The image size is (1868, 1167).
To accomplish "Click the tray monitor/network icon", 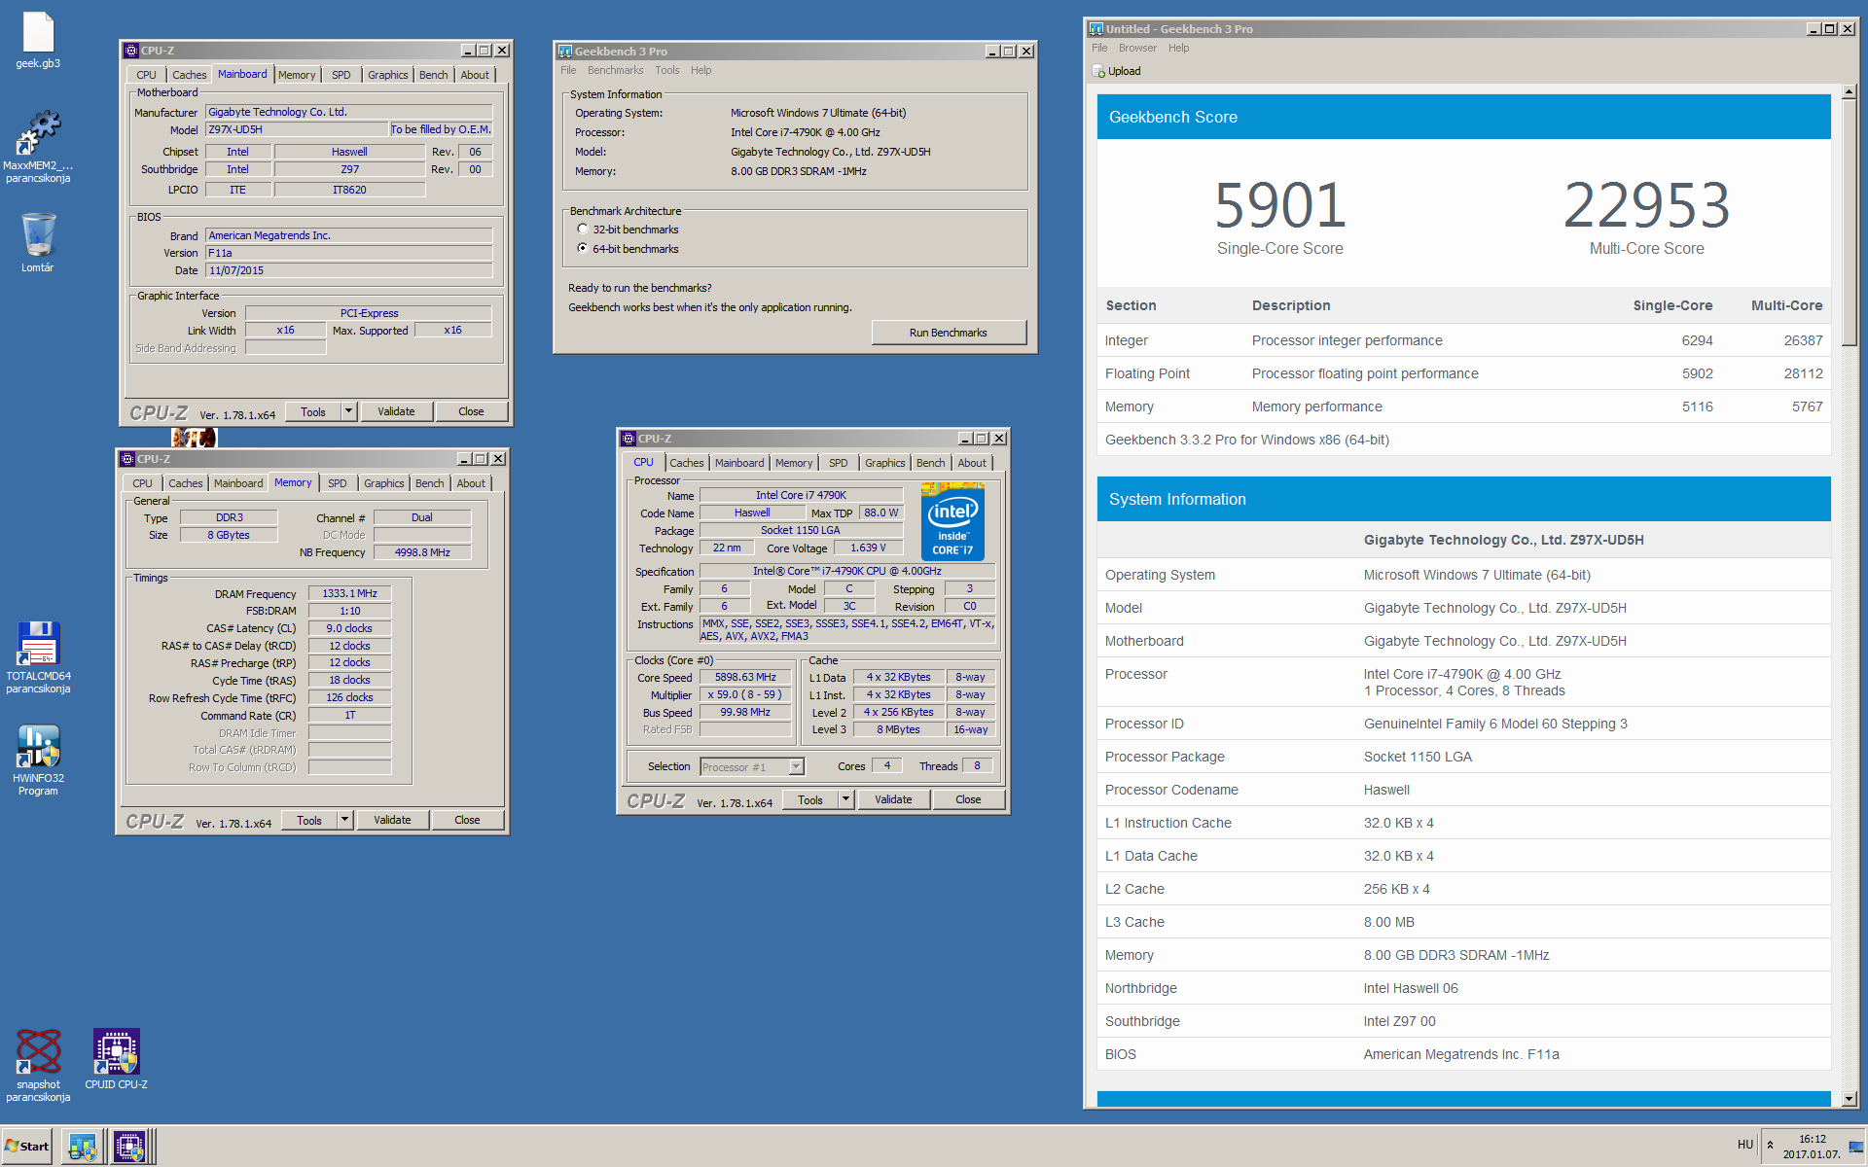I will [1855, 1147].
